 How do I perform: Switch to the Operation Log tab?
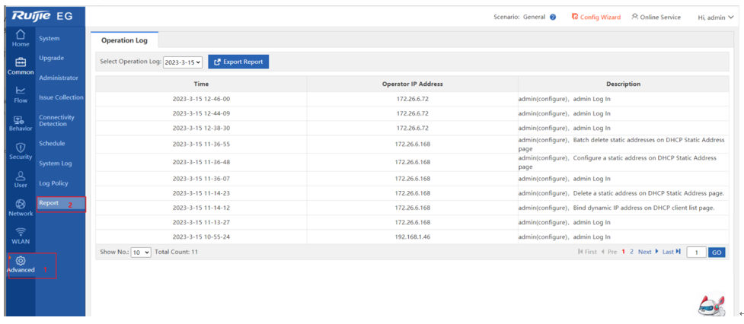click(124, 40)
